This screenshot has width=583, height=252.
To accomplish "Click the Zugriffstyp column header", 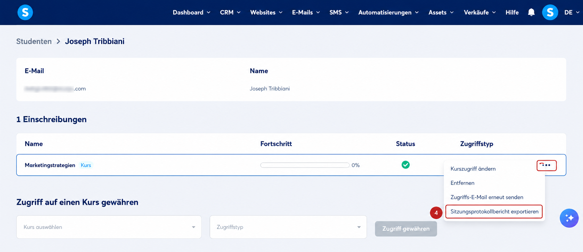I will pos(477,144).
